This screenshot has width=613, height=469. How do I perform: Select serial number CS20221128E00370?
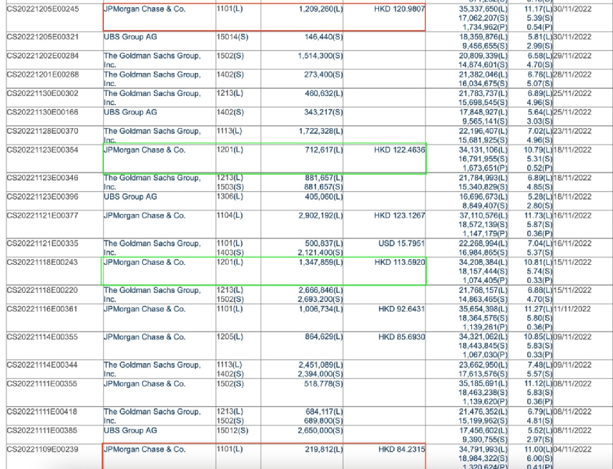point(43,131)
